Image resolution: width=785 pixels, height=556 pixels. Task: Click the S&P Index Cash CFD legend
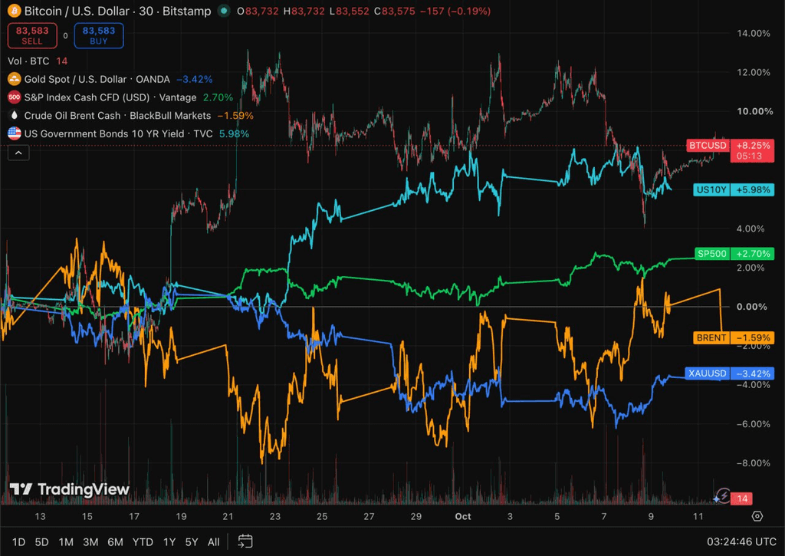click(110, 97)
